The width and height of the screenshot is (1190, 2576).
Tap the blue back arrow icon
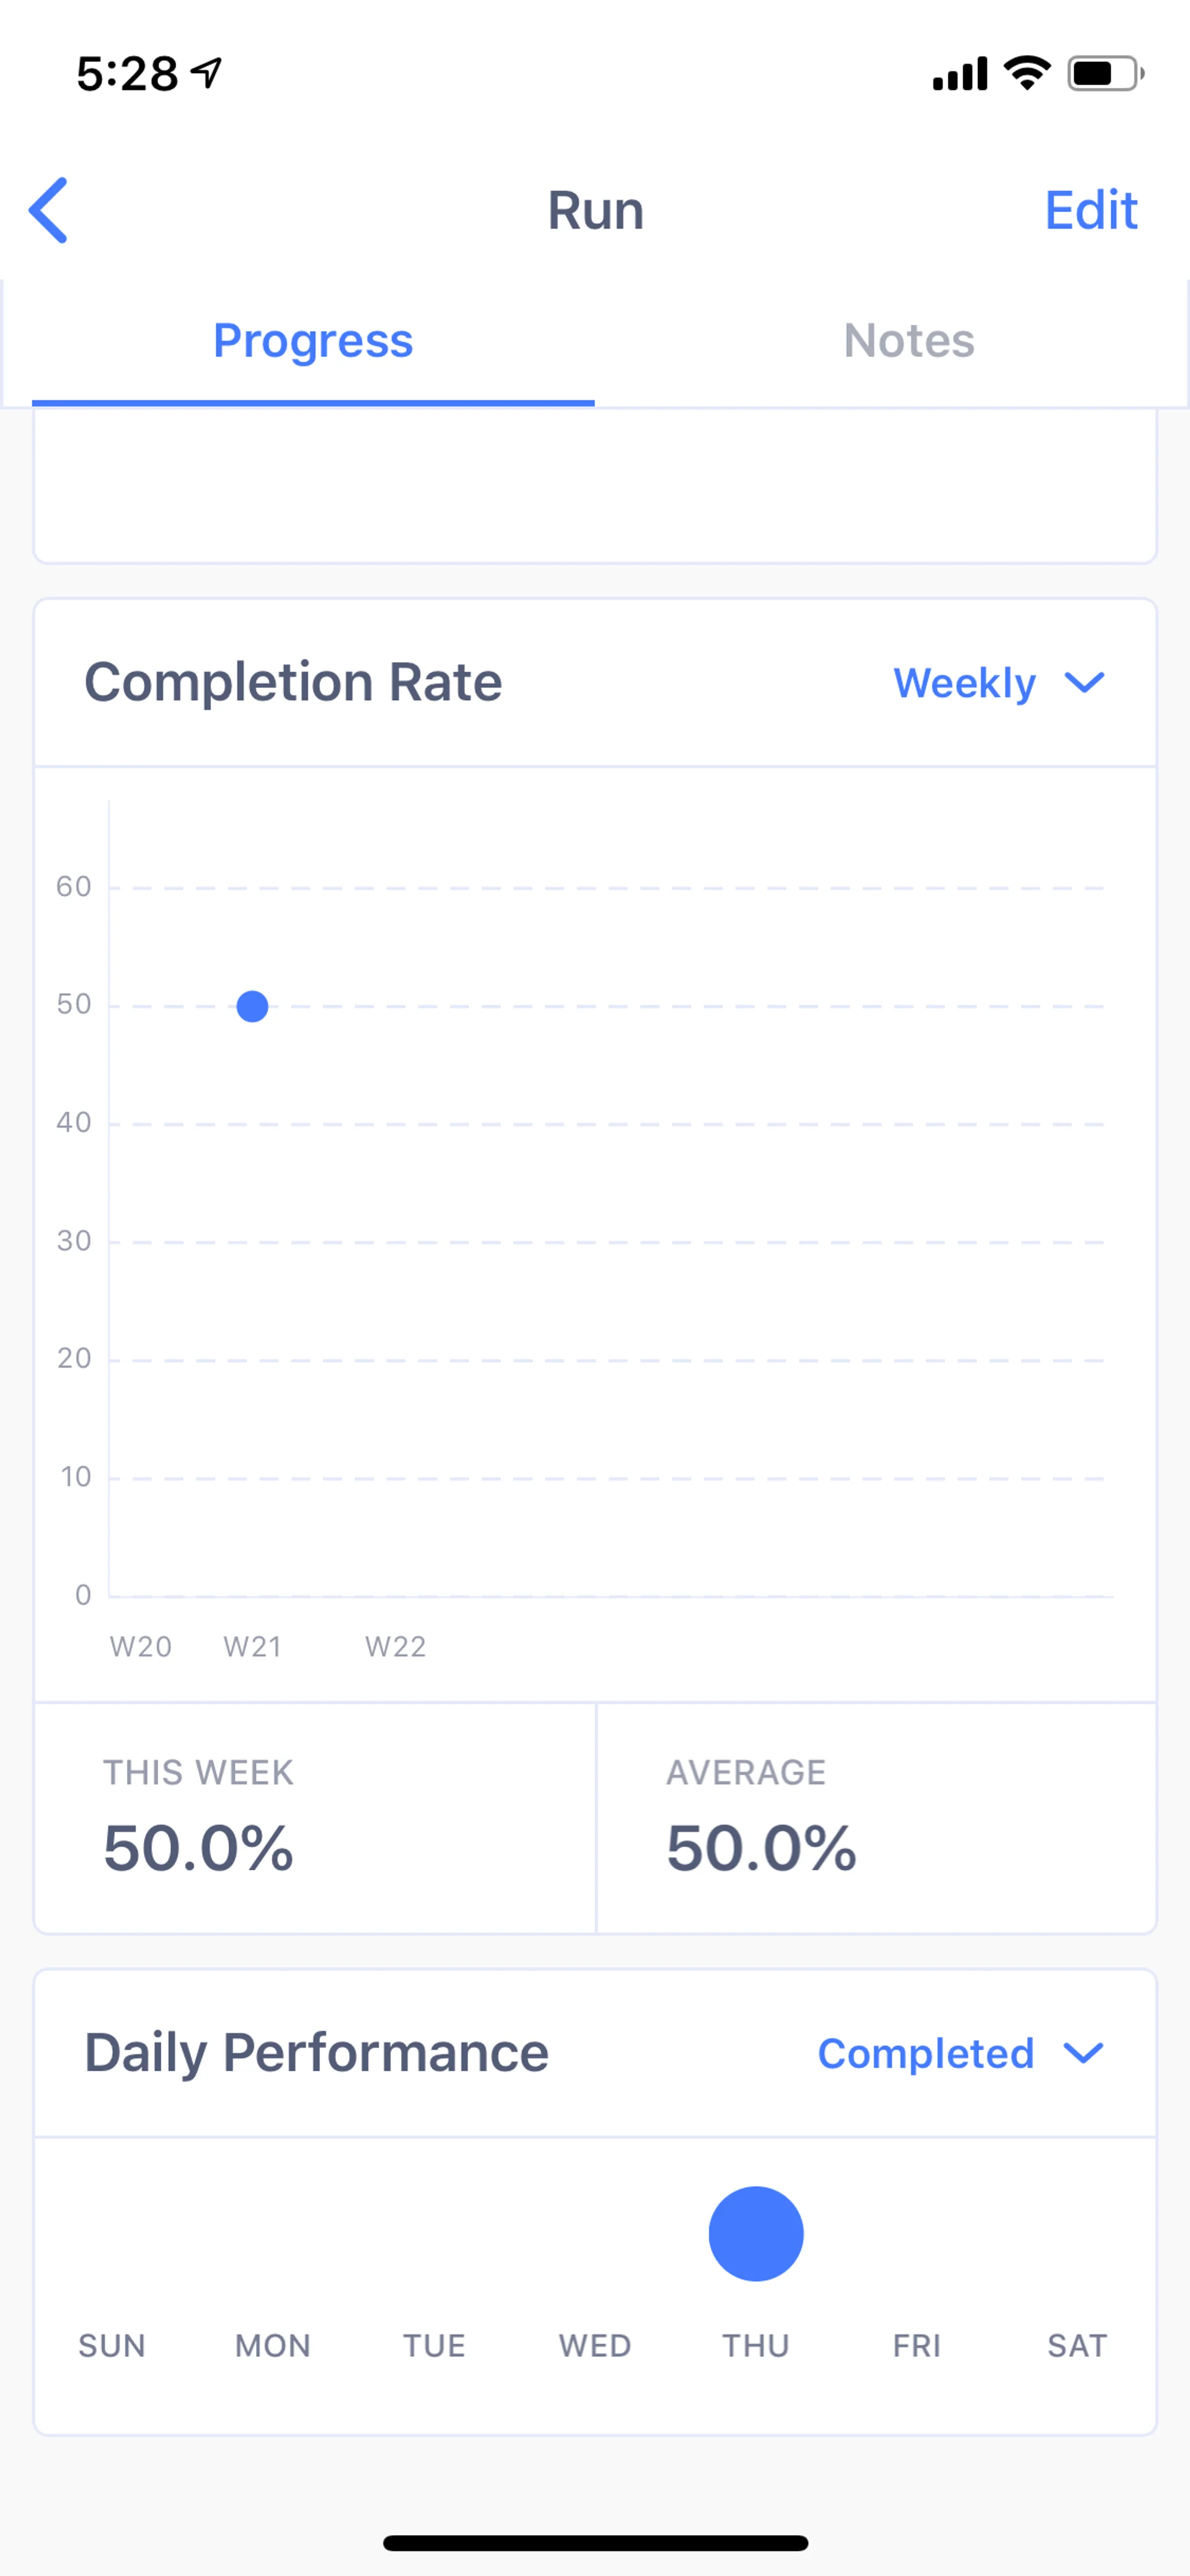(48, 210)
